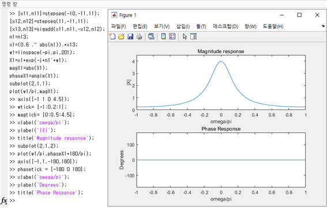Click the ylabel('|X|') command
The width and height of the screenshot is (327, 208).
pyautogui.click(x=32, y=130)
